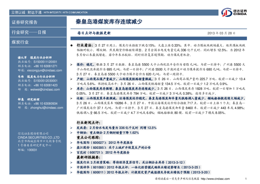
Task: Click the arrow bullet beside 库存 paragraph
Action: tap(72, 88)
